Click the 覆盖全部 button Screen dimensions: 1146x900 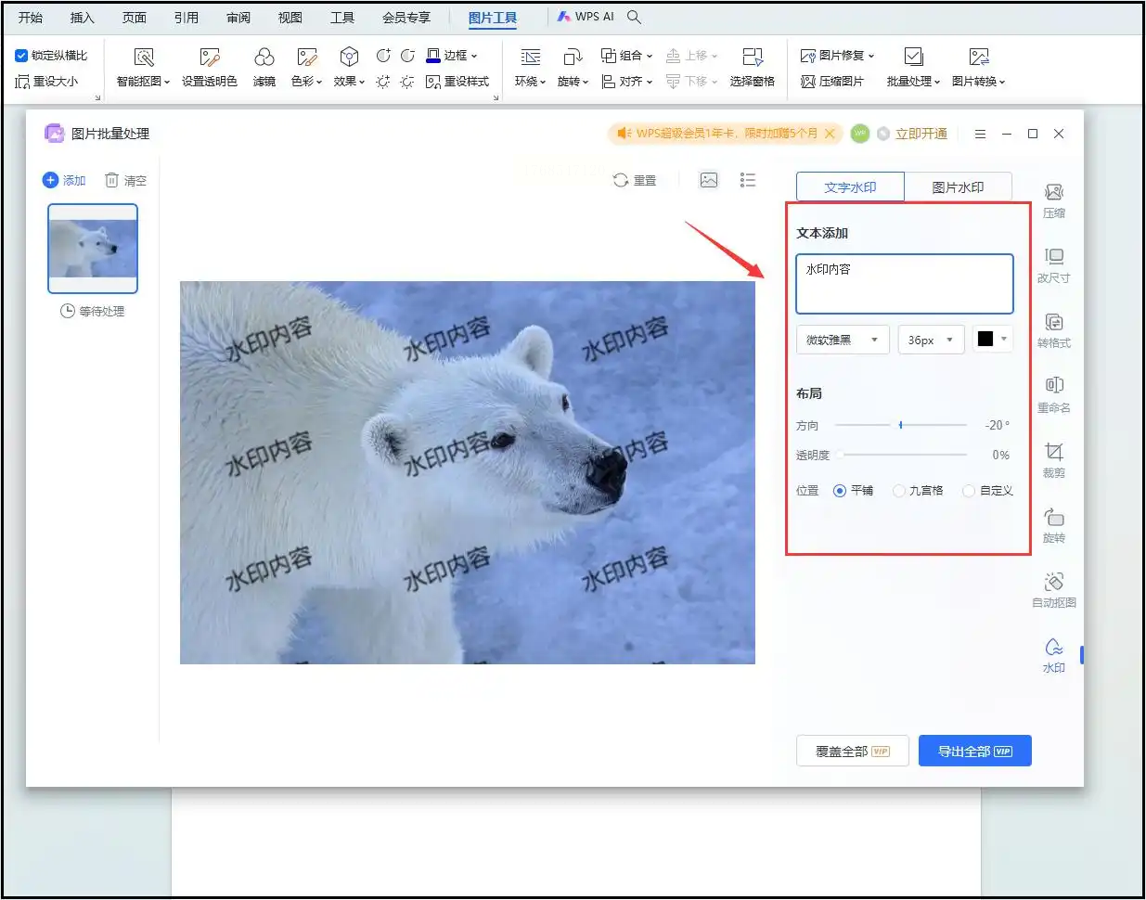pyautogui.click(x=852, y=752)
